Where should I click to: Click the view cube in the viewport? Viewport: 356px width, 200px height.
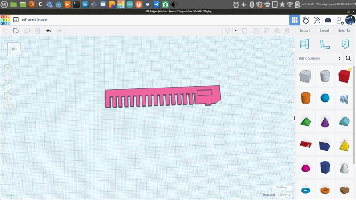pos(14,49)
